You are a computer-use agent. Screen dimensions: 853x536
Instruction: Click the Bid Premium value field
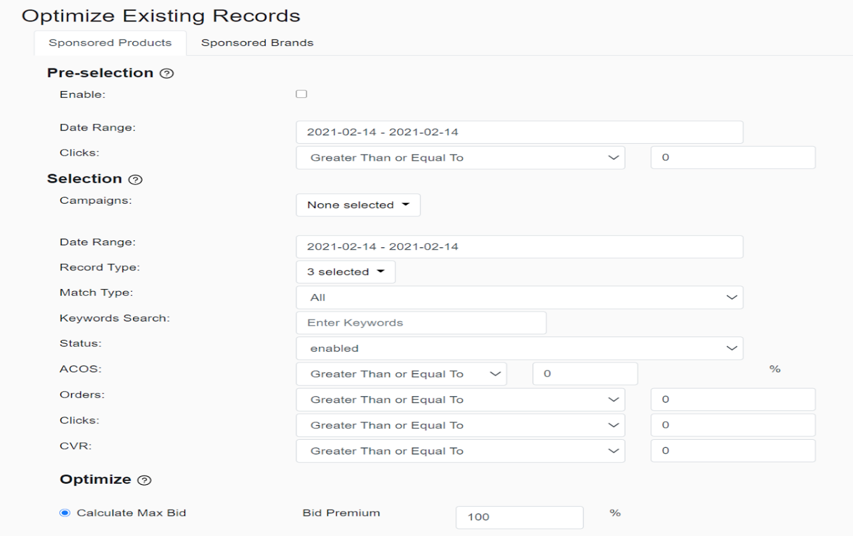click(x=519, y=517)
